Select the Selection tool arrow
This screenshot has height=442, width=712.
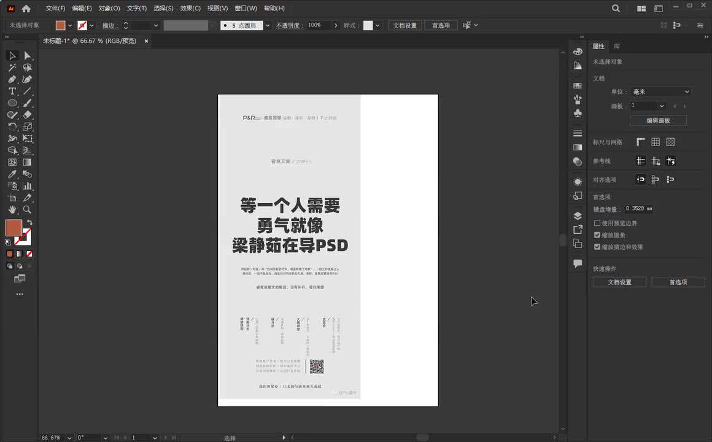tap(12, 55)
